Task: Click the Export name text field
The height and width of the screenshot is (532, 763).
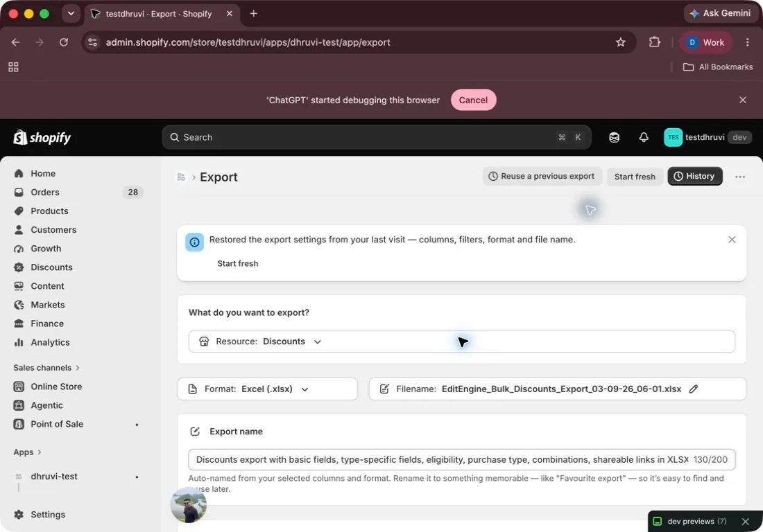Action: (x=461, y=459)
